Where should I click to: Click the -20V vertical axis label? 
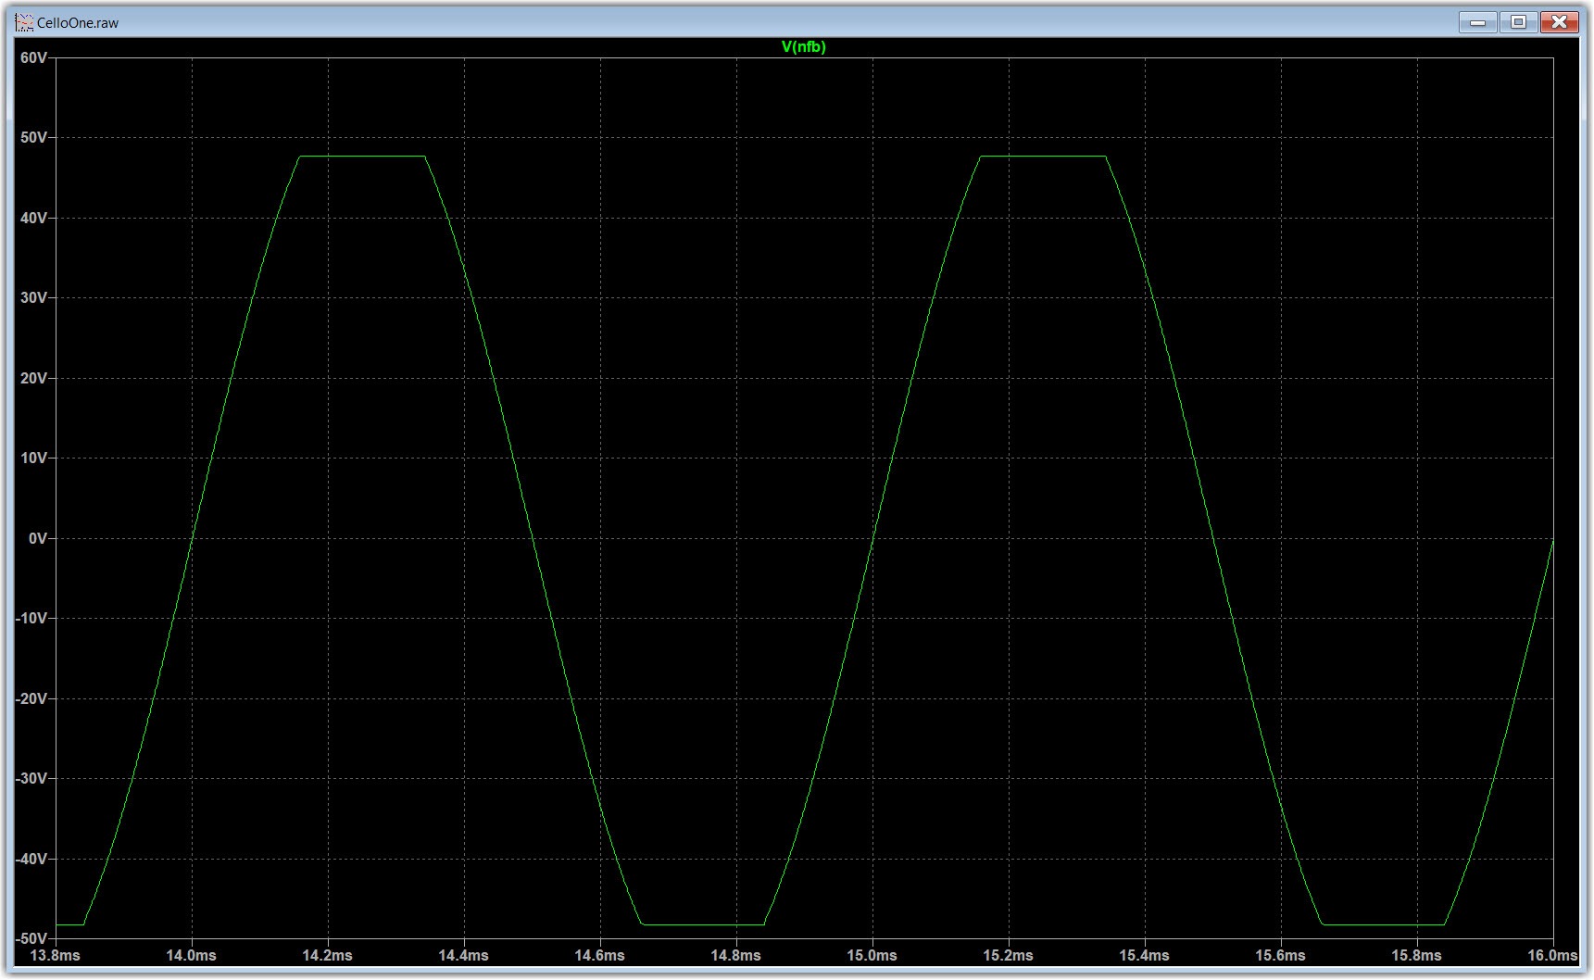pyautogui.click(x=31, y=699)
